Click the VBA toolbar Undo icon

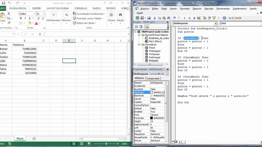[174, 18]
